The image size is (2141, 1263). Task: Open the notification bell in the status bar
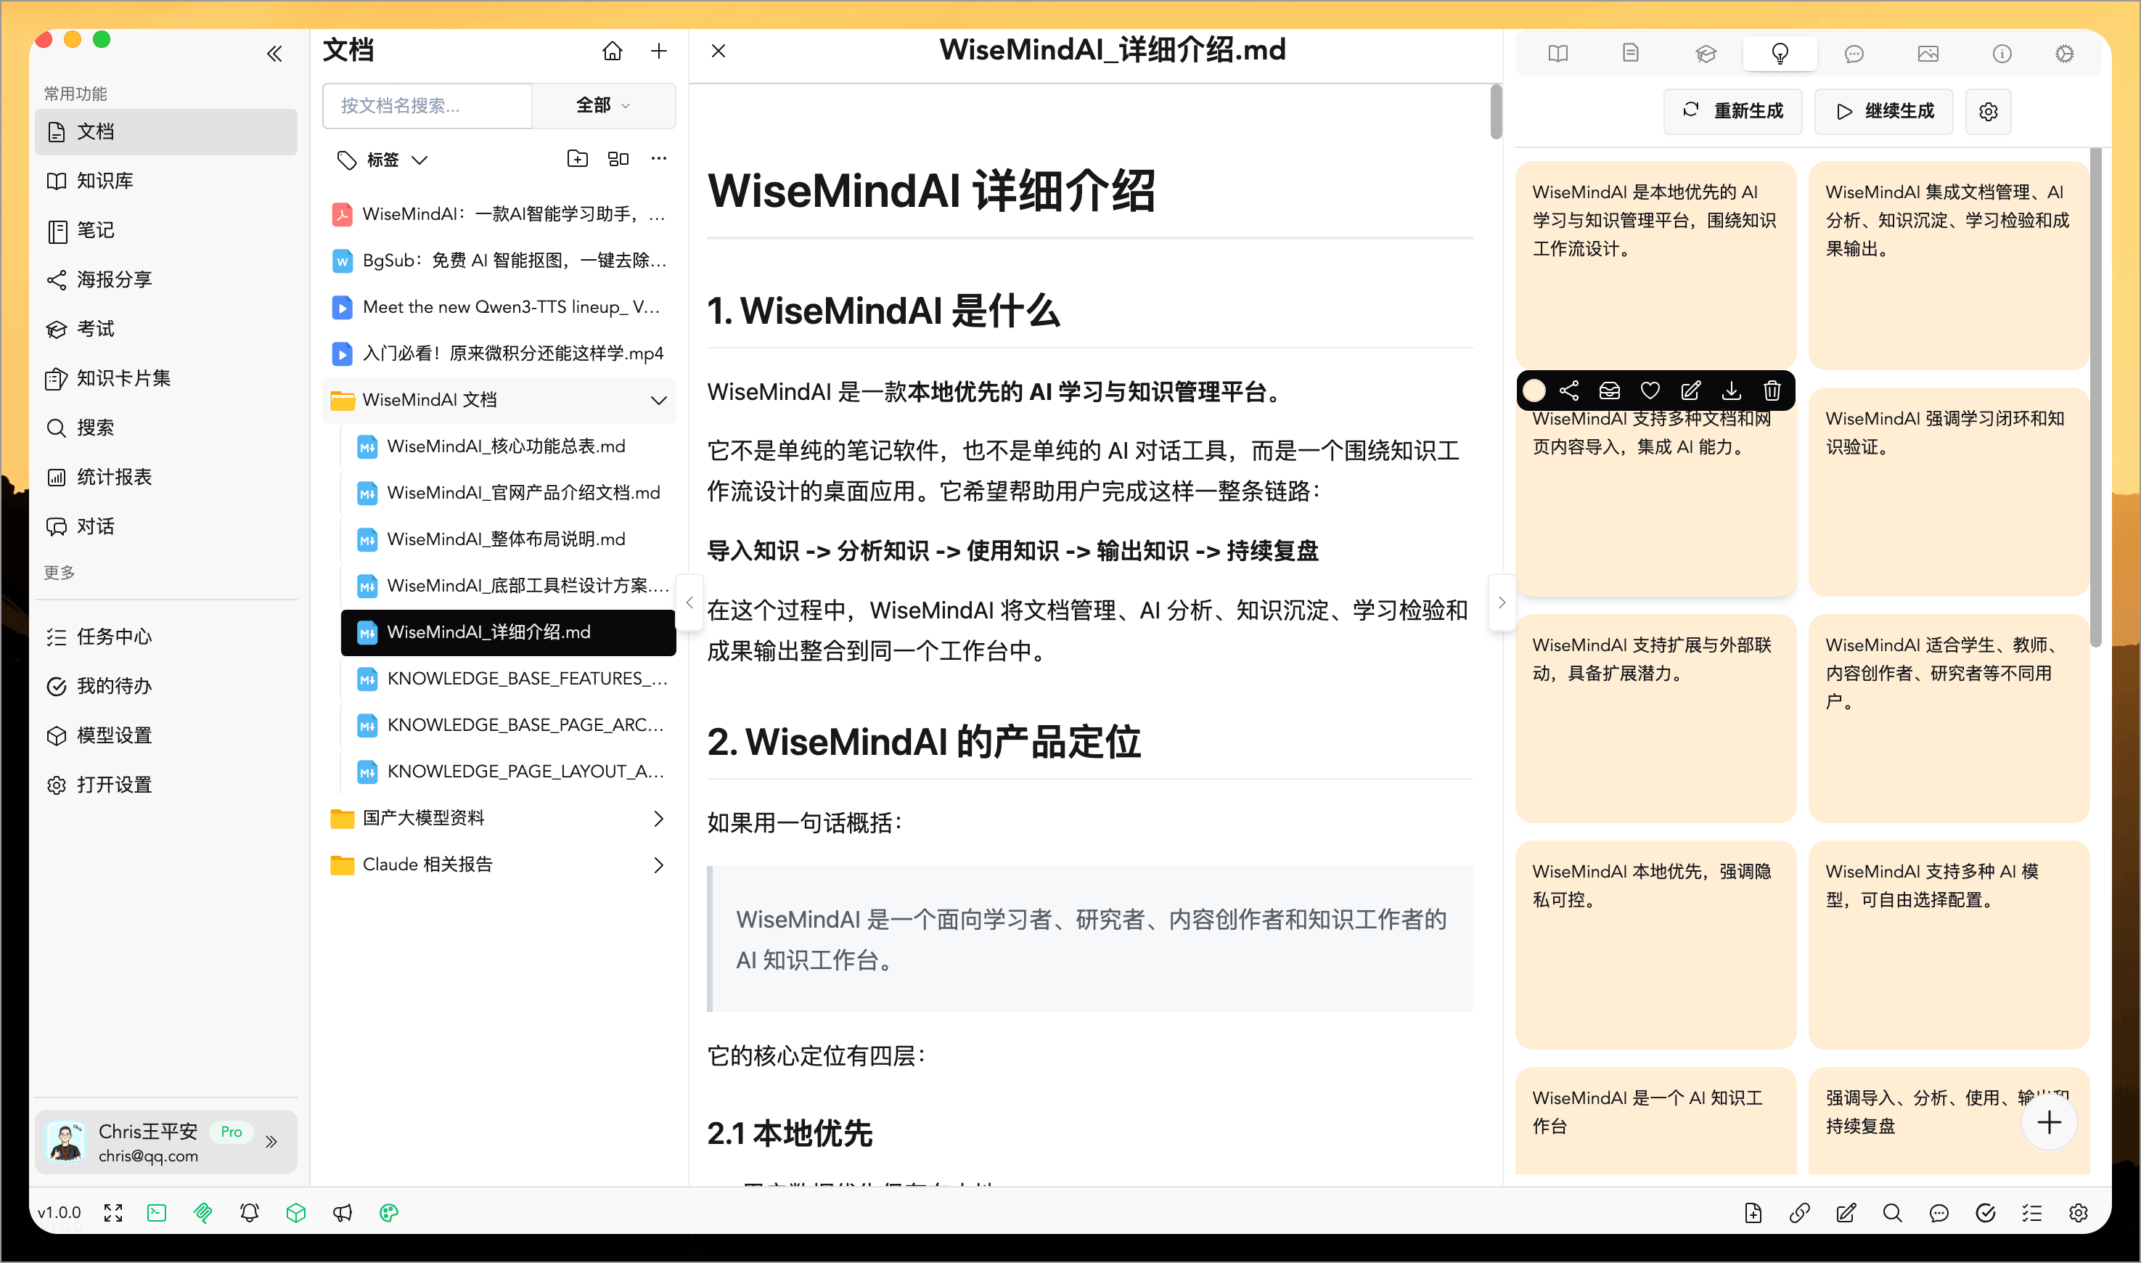(248, 1212)
